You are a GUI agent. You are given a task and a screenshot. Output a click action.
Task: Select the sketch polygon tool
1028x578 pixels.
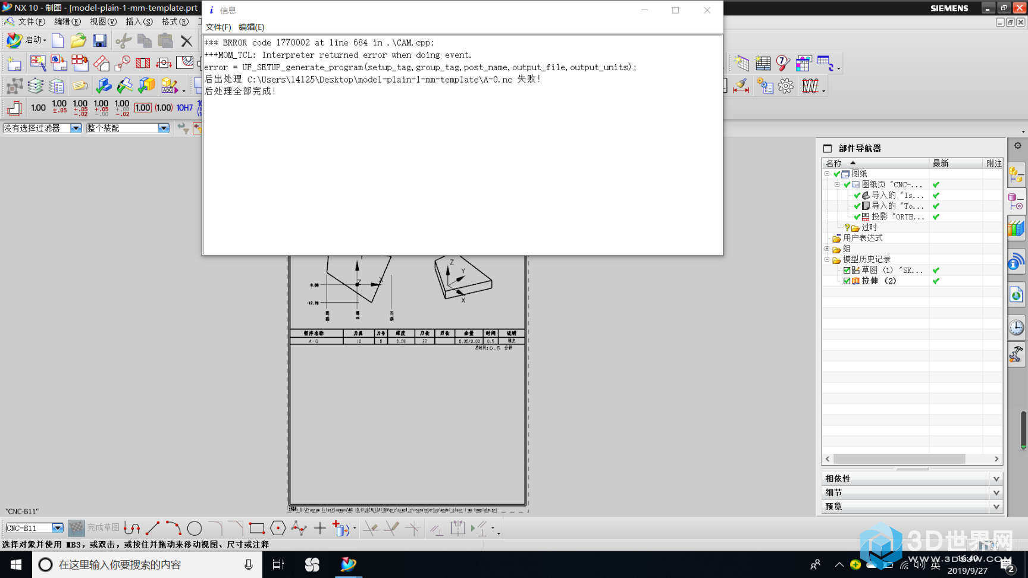[278, 528]
